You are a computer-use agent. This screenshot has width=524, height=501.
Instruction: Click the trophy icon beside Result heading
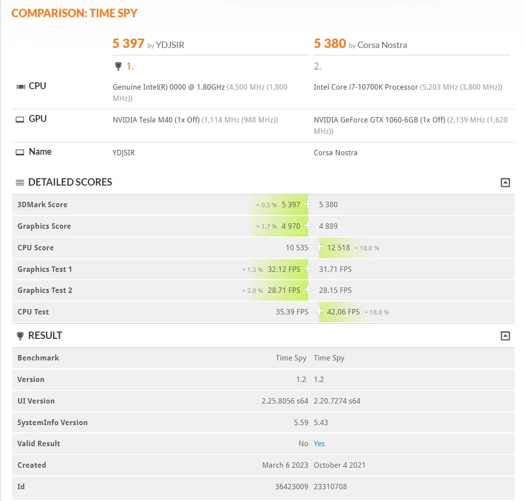(x=20, y=336)
